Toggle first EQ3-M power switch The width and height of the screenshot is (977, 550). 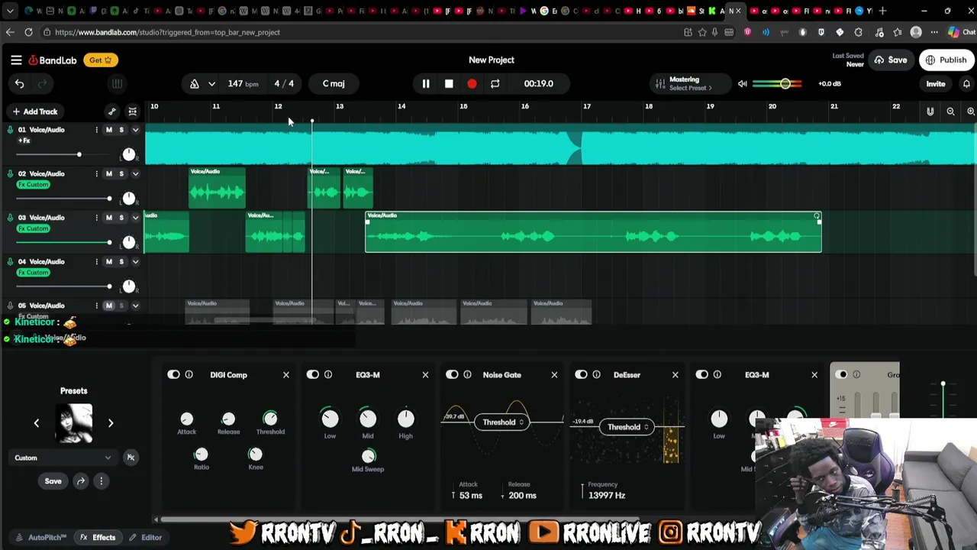click(313, 374)
